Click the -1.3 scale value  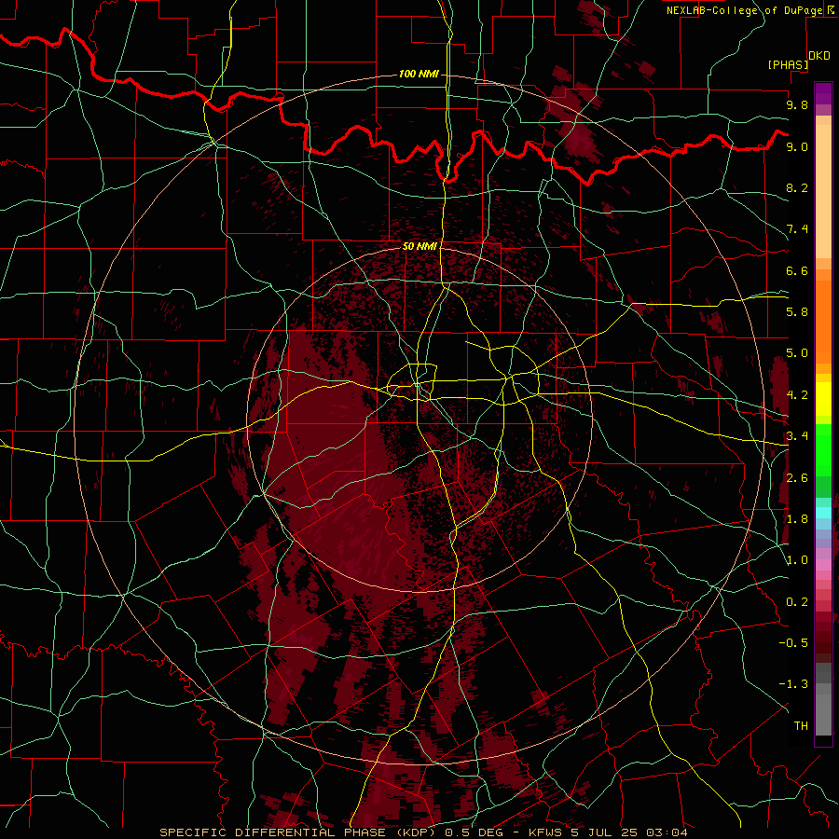pos(793,684)
